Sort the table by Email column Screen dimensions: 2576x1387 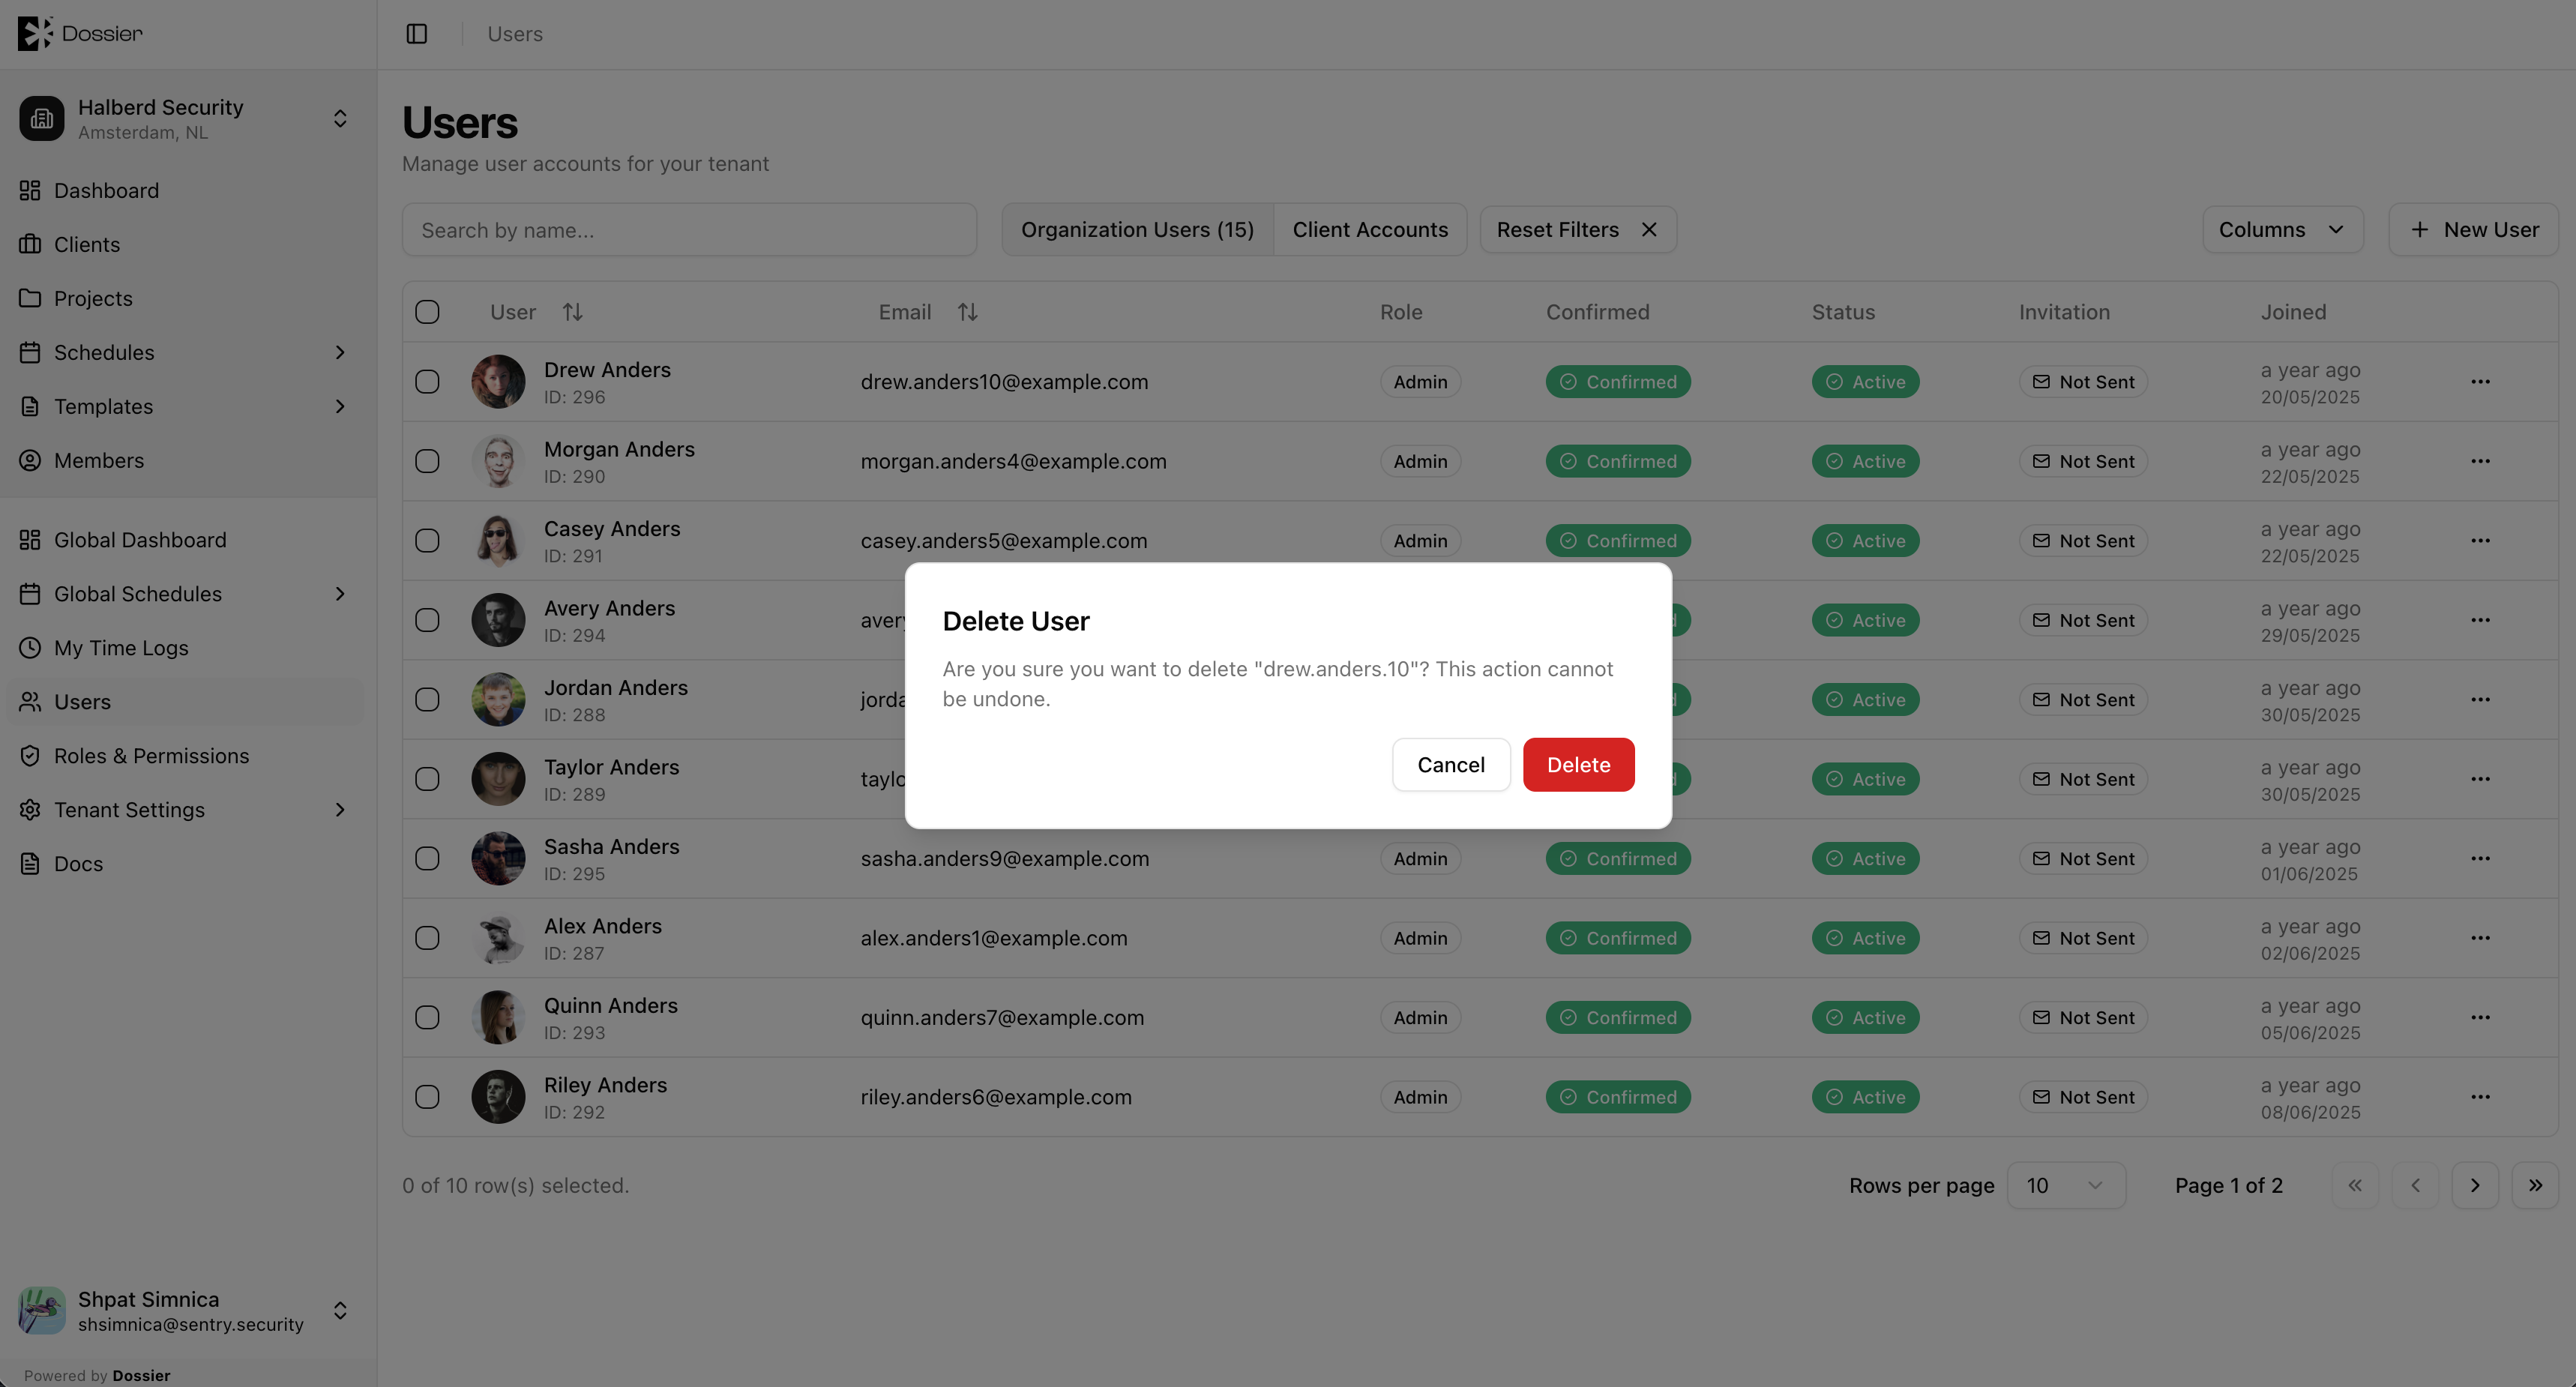967,312
